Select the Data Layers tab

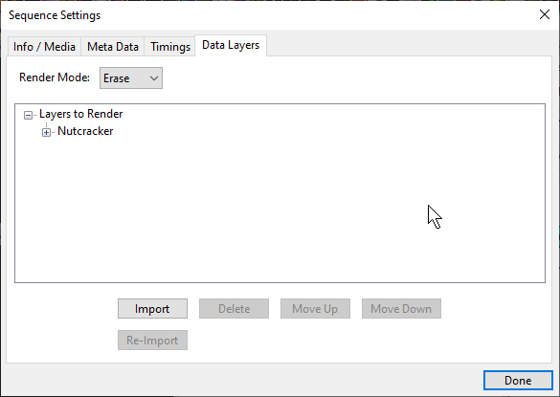click(x=231, y=45)
